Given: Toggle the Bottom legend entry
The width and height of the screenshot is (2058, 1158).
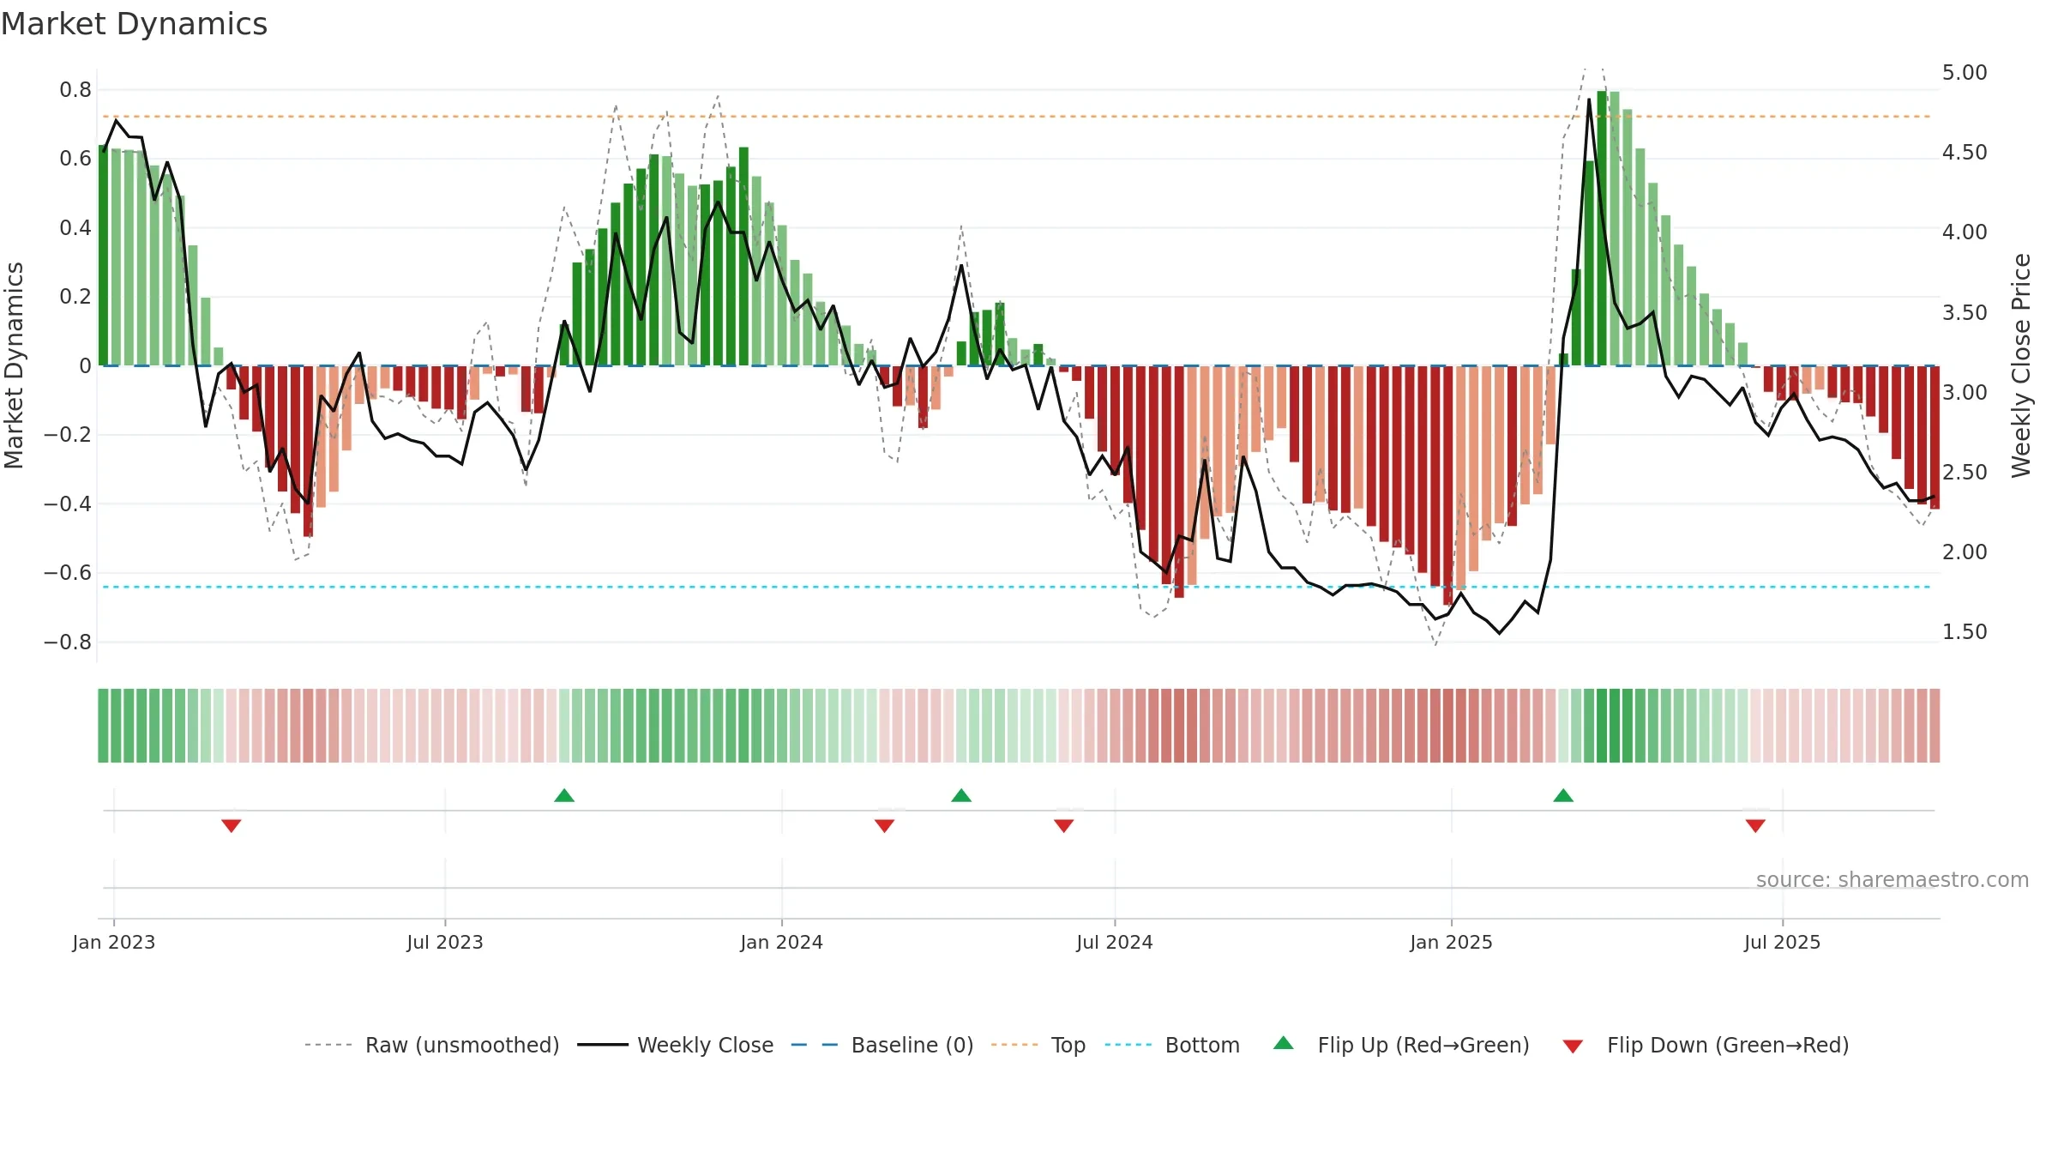Looking at the screenshot, I should pyautogui.click(x=1172, y=1045).
